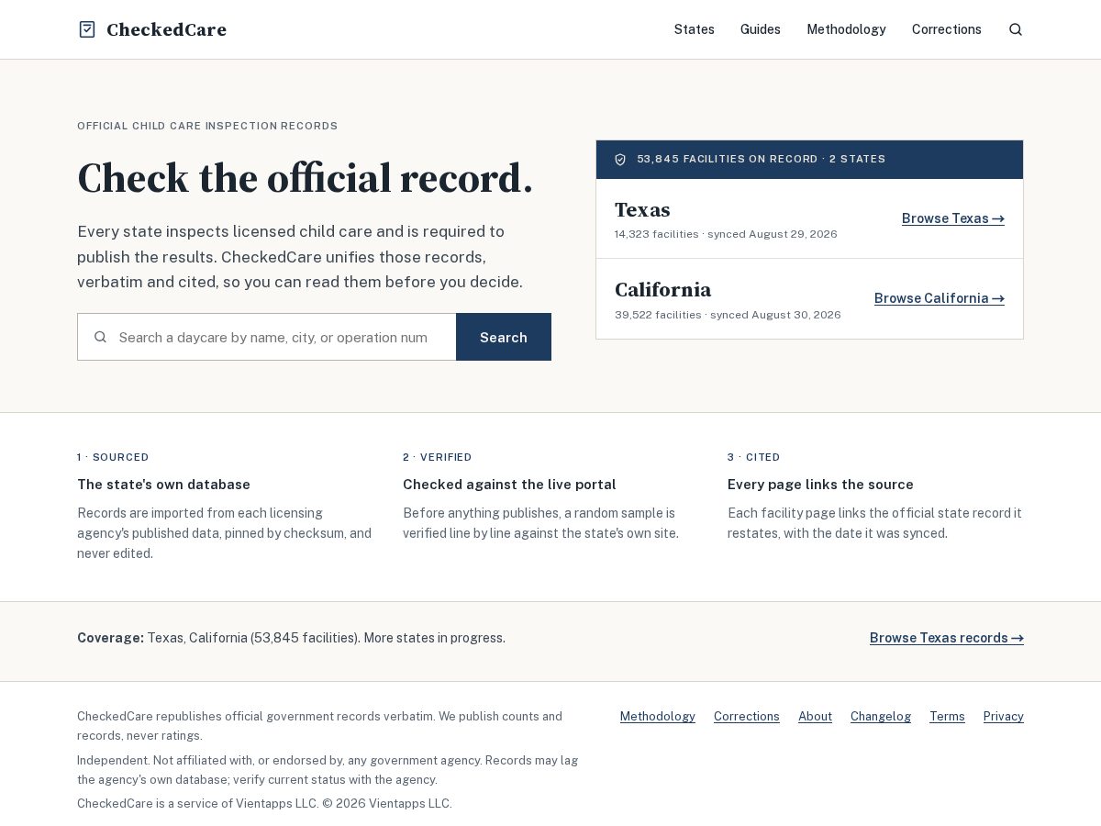
Task: Click the Vientapps LLC copyright line
Action: pyautogui.click(x=264, y=804)
